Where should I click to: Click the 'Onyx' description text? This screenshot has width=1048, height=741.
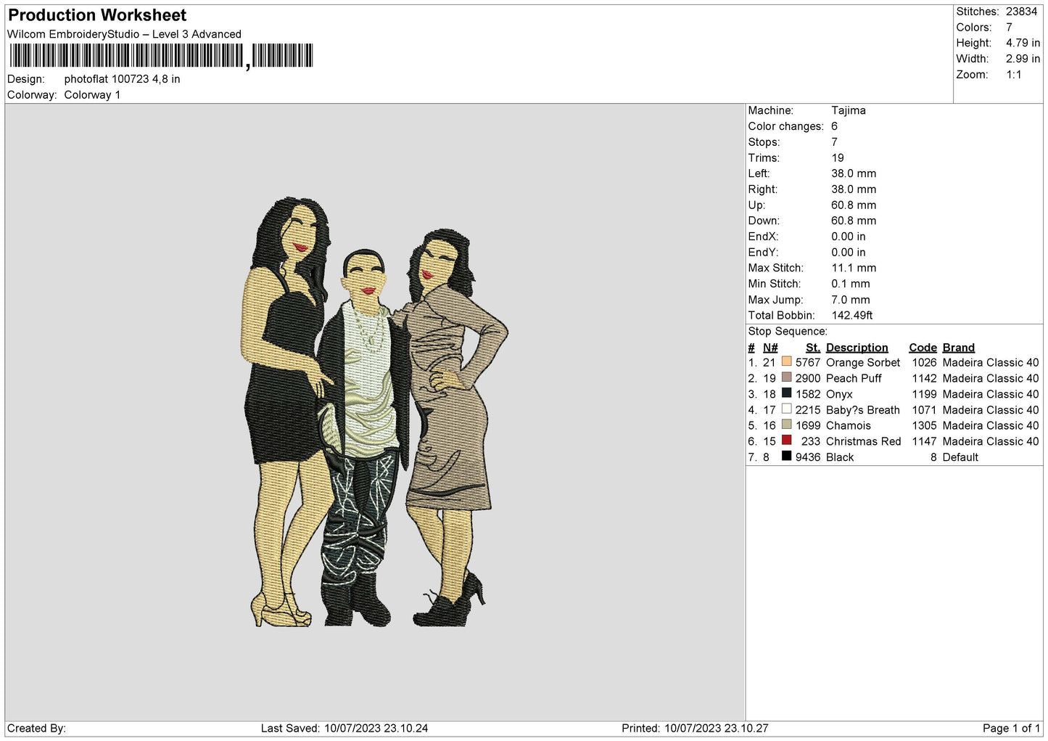[x=839, y=395]
